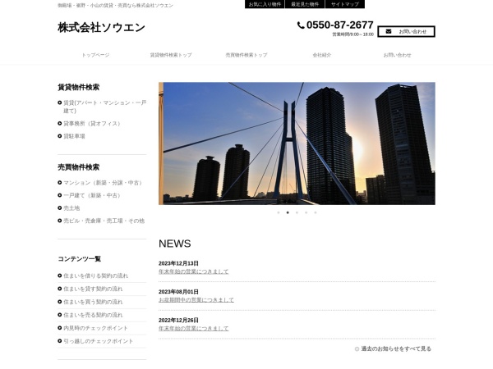This screenshot has width=493, height=369.
Task: Open 過去のお知らせをすべて見る link
Action: 396,349
